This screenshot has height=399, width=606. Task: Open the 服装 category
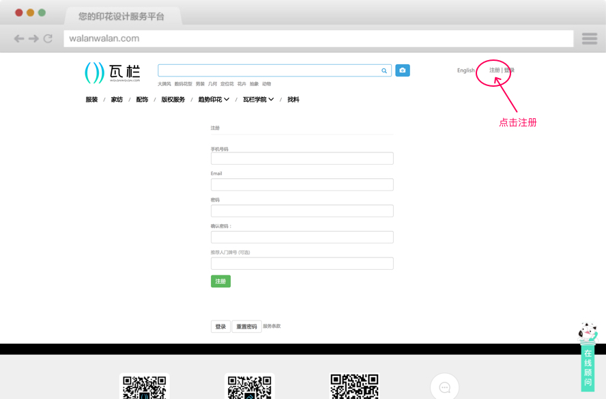[x=91, y=100]
